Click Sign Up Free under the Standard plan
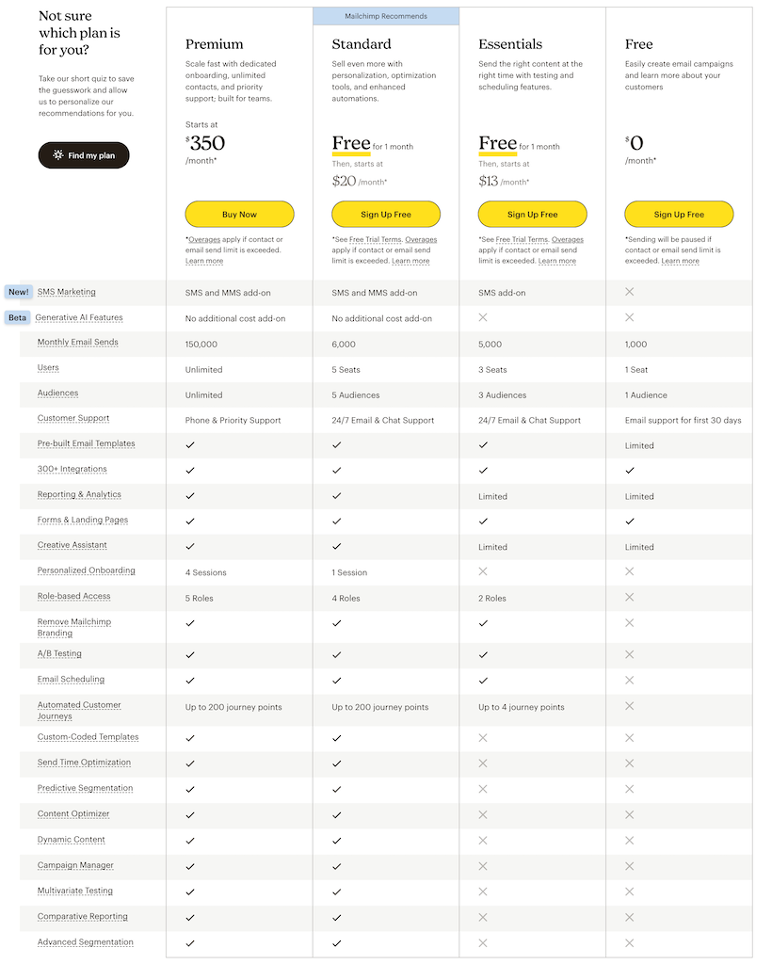Image resolution: width=772 pixels, height=964 pixels. point(385,214)
